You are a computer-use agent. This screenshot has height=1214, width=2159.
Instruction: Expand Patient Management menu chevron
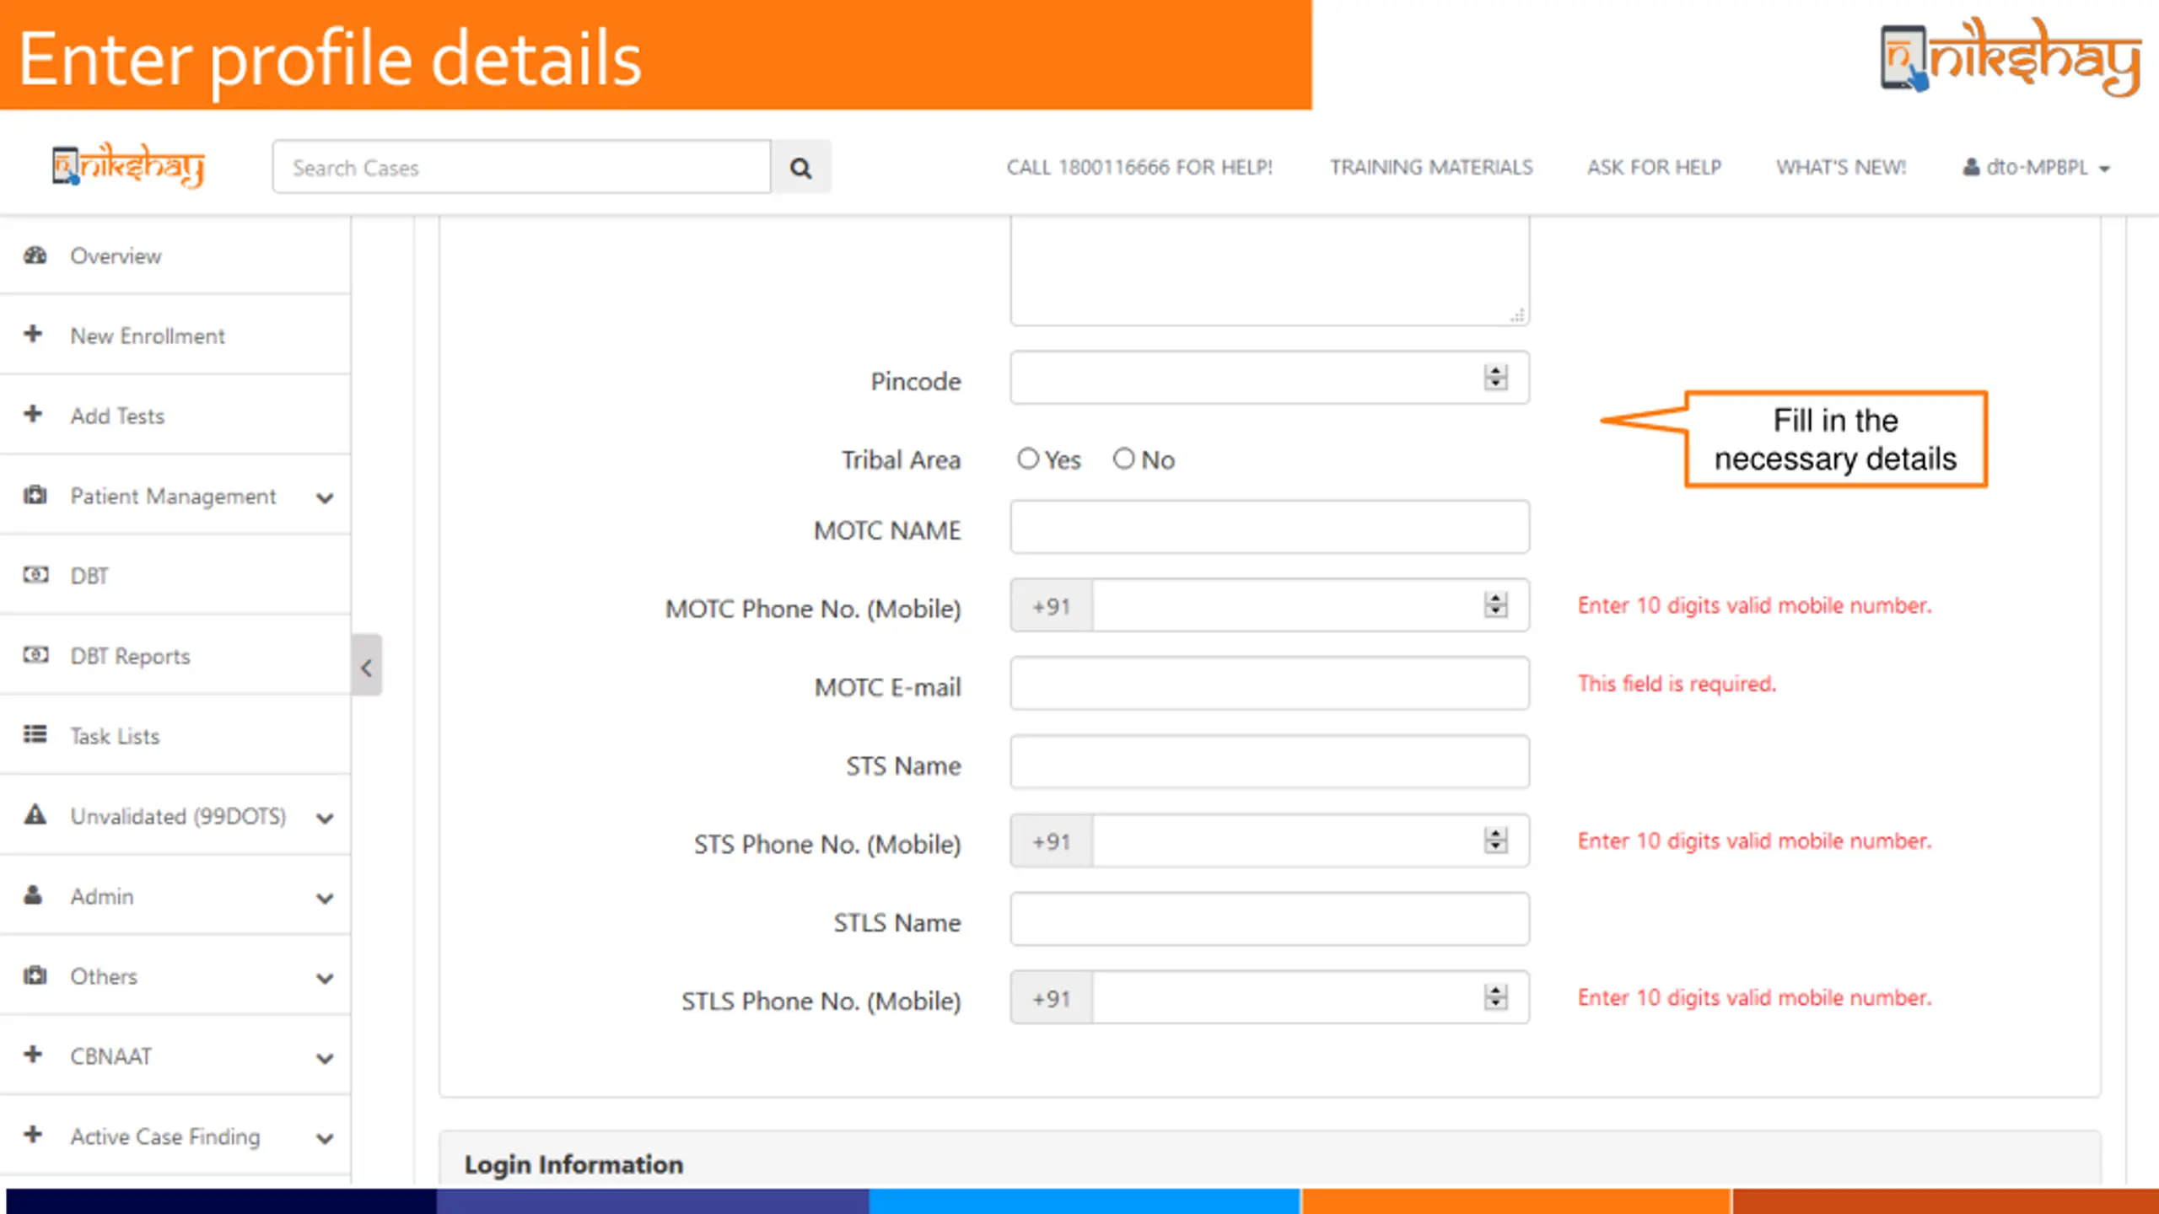point(325,498)
